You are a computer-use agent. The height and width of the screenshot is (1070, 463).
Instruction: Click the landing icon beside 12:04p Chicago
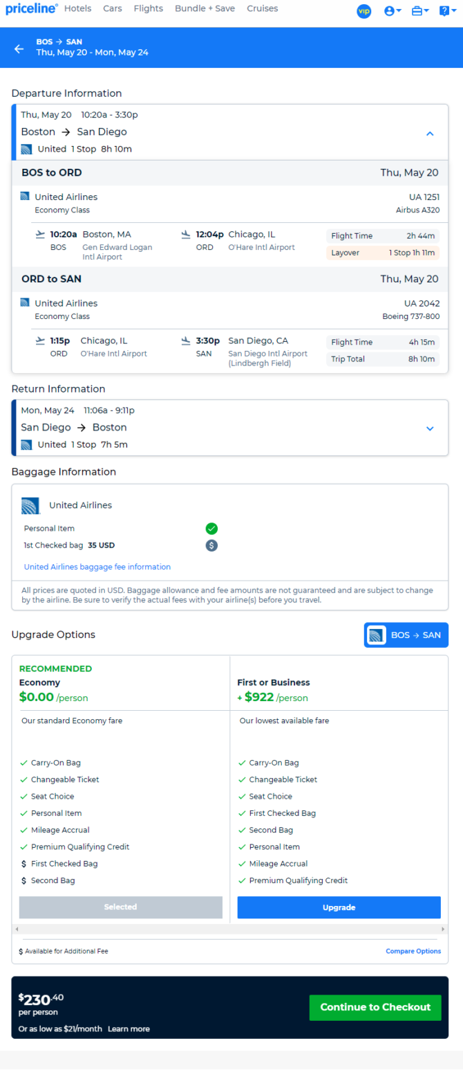pyautogui.click(x=185, y=234)
